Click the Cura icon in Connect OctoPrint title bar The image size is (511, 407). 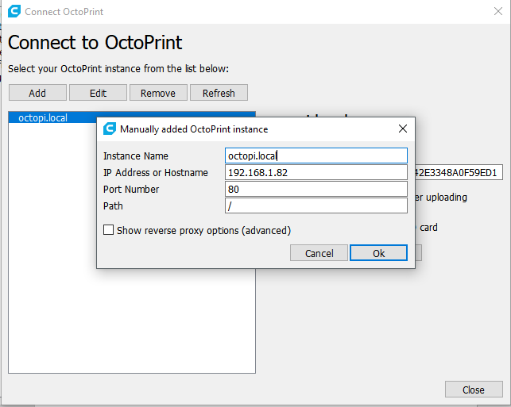[13, 12]
